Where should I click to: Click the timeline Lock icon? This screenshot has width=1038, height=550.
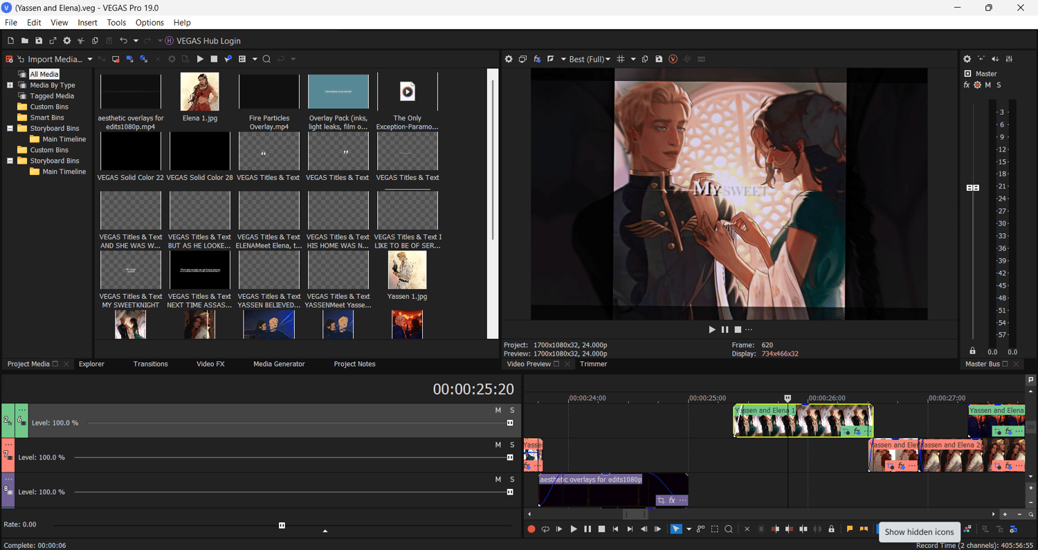coord(832,529)
